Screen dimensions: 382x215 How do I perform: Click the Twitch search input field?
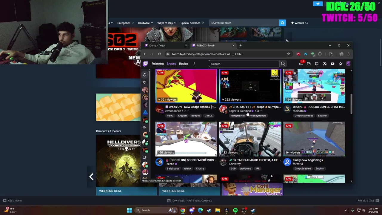(244, 64)
